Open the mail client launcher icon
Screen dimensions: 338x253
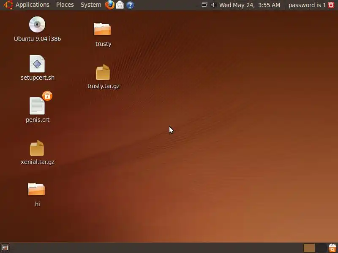tap(120, 5)
